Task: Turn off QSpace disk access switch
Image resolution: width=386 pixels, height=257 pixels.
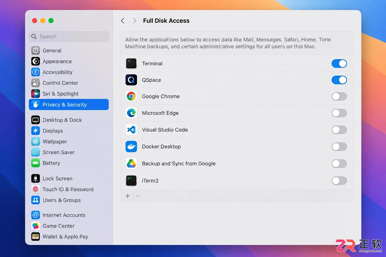Action: (x=339, y=80)
